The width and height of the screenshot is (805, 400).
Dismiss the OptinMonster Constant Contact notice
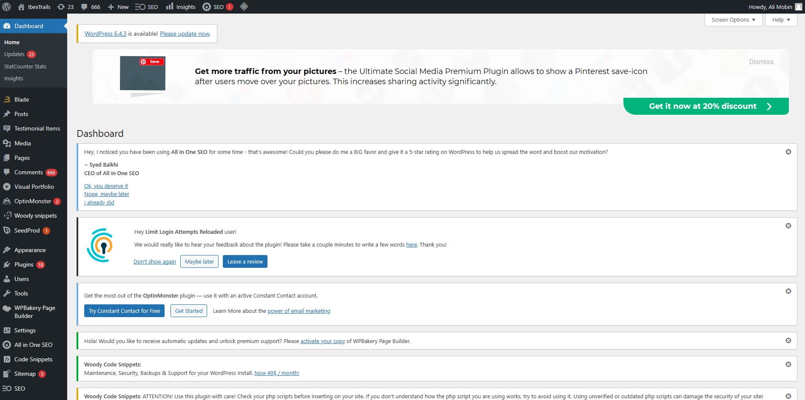click(788, 292)
